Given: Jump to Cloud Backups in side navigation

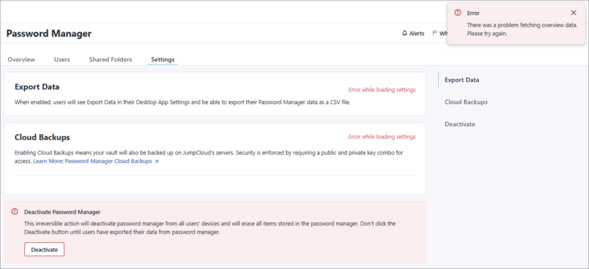Looking at the screenshot, I should coord(466,102).
